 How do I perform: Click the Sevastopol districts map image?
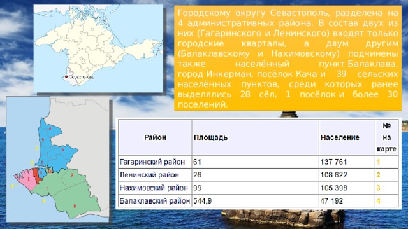58,159
